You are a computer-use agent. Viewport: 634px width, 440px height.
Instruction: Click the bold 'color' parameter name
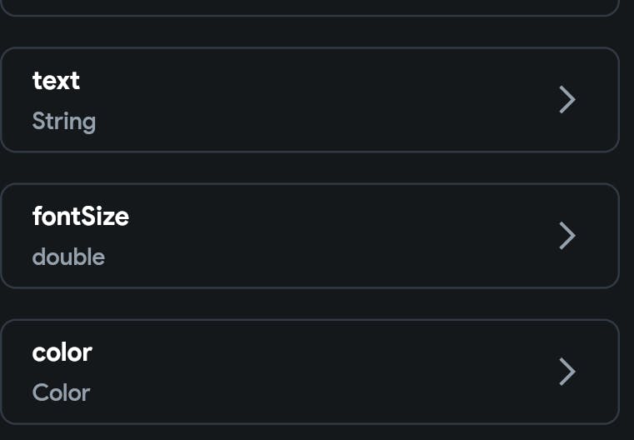pyautogui.click(x=62, y=352)
